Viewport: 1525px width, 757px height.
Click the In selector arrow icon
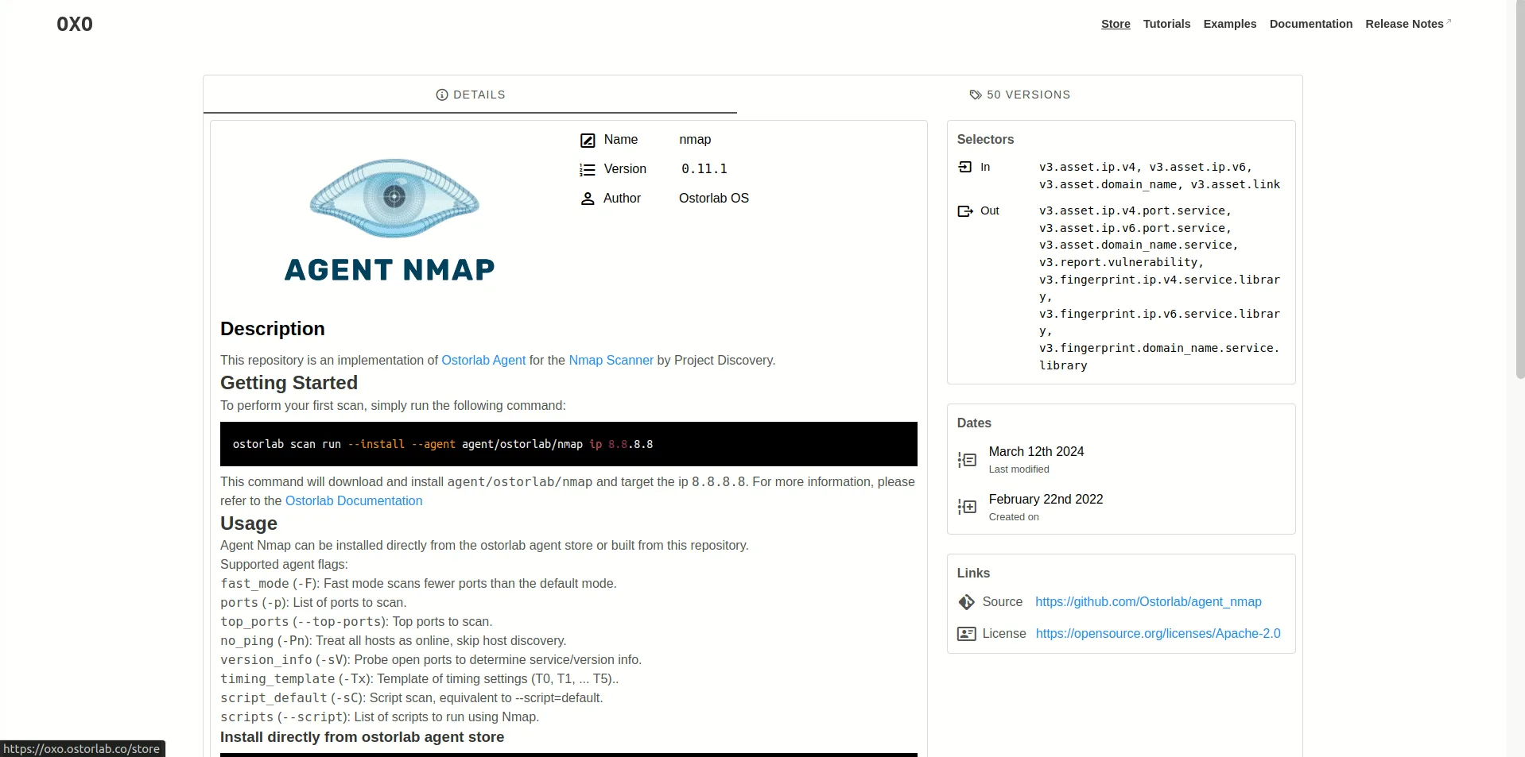click(x=964, y=167)
